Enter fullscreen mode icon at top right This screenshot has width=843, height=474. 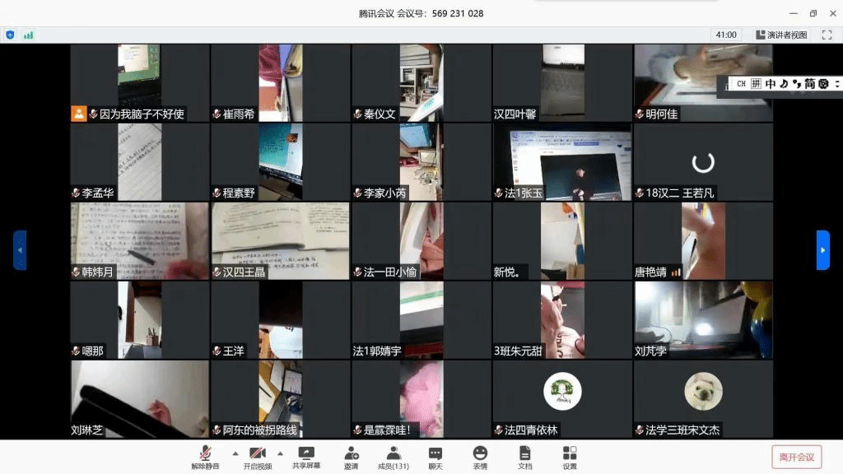pyautogui.click(x=826, y=35)
